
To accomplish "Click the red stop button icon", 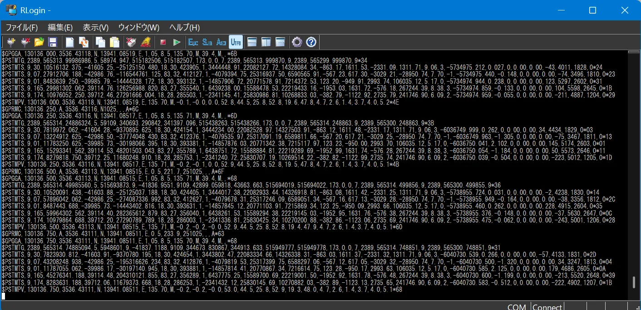I will coord(163,42).
